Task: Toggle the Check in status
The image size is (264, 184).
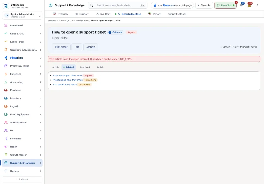Action: click(x=204, y=5)
